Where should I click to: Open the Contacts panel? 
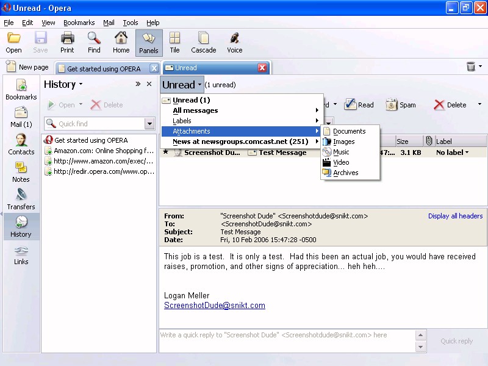point(21,144)
